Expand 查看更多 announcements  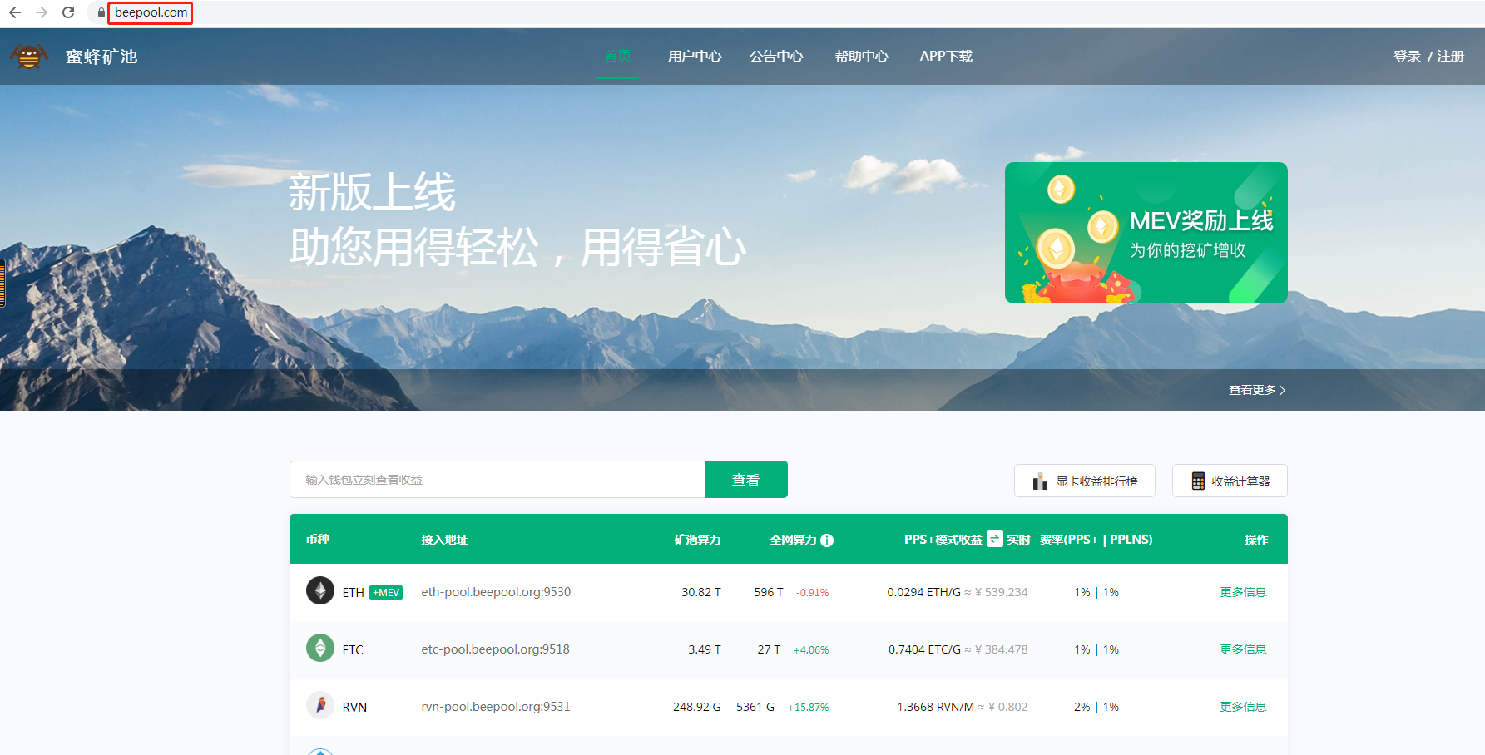click(1257, 390)
